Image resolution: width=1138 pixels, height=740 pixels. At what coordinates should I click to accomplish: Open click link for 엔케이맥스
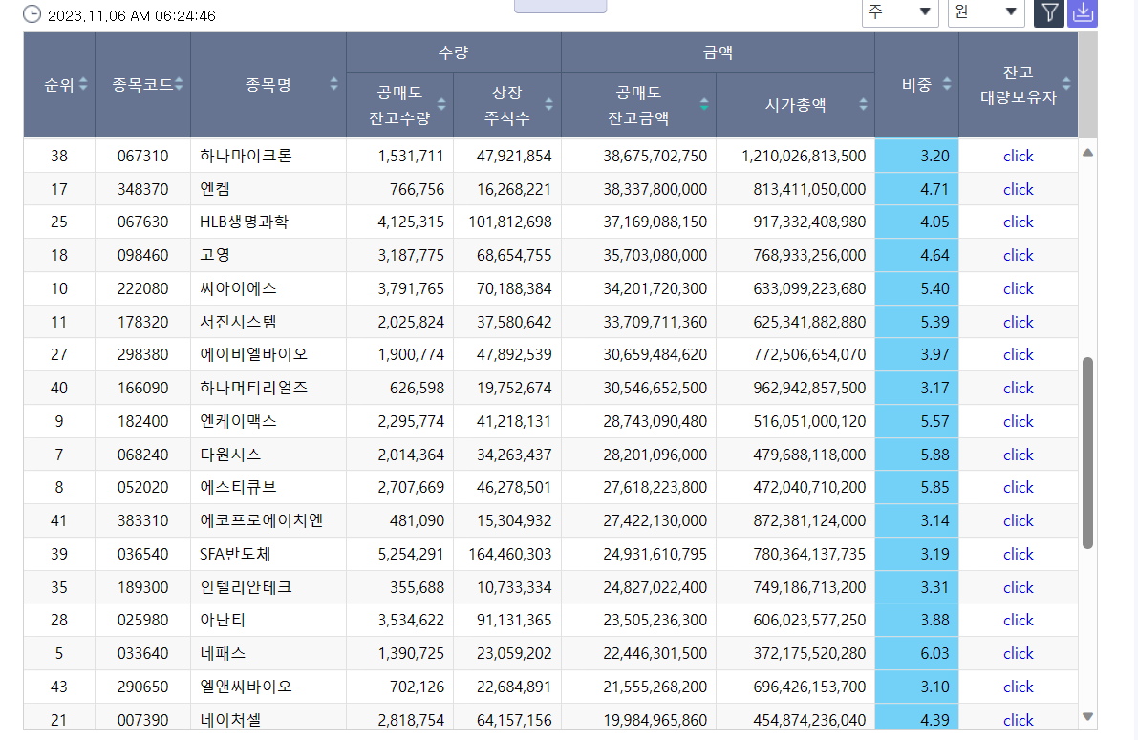tap(1018, 421)
